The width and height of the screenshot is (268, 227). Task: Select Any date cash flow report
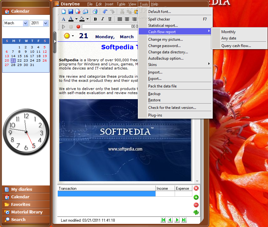coord(239,38)
